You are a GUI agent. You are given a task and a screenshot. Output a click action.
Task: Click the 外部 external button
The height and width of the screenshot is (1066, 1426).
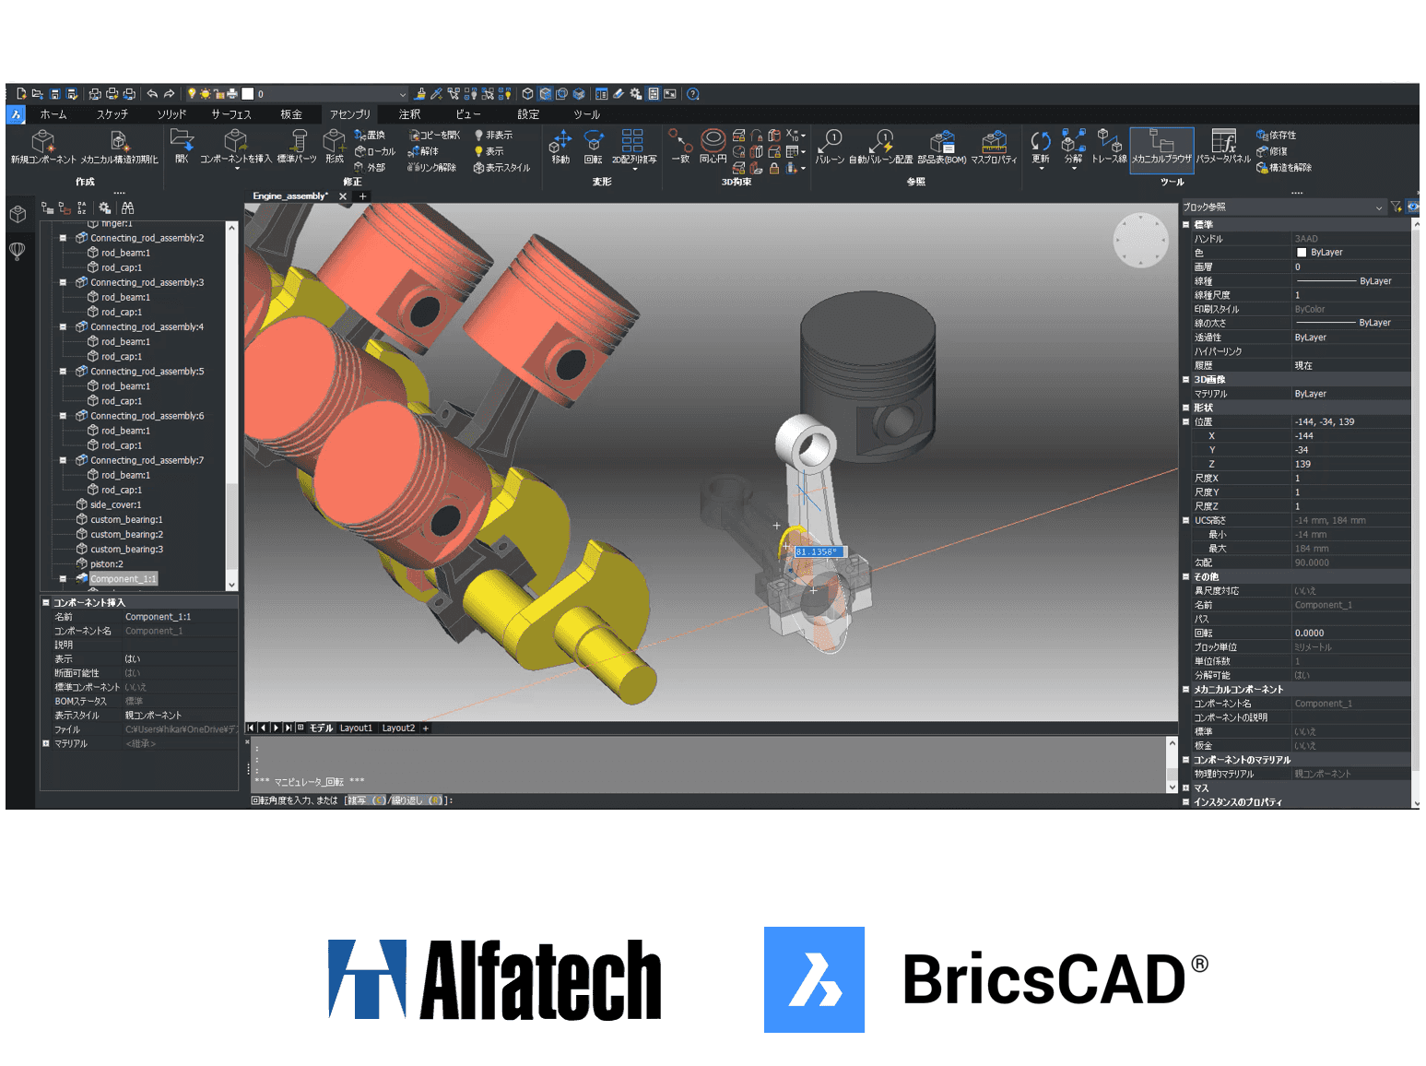(x=370, y=168)
